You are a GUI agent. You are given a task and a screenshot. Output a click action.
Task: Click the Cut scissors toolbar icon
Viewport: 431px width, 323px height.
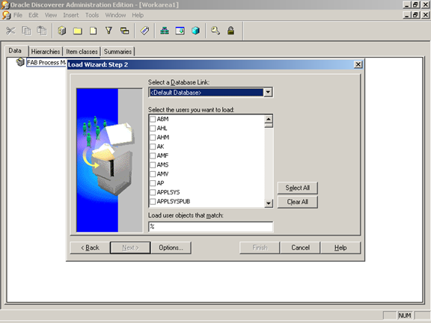10,31
